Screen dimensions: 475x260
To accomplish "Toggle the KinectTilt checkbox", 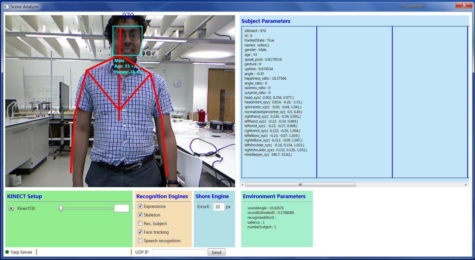I will coord(11,208).
